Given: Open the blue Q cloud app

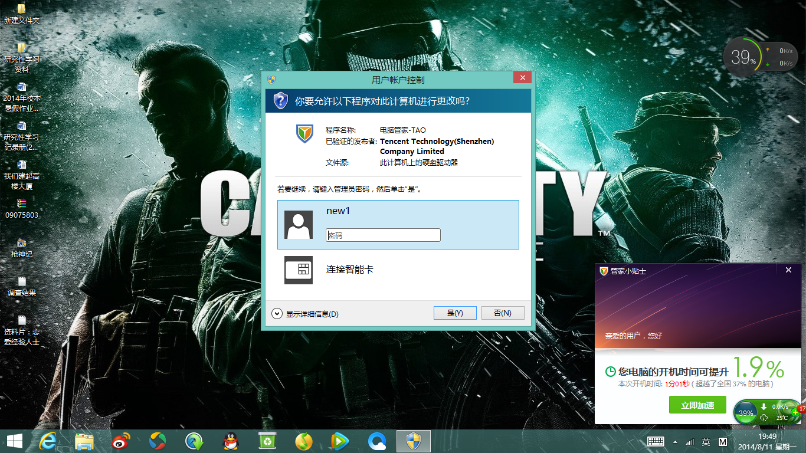Looking at the screenshot, I should [376, 441].
